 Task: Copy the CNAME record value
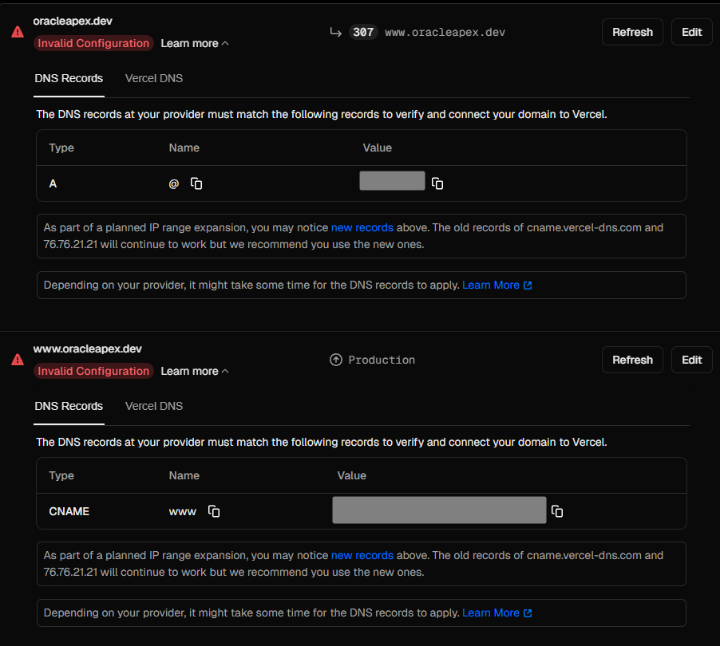pos(556,511)
